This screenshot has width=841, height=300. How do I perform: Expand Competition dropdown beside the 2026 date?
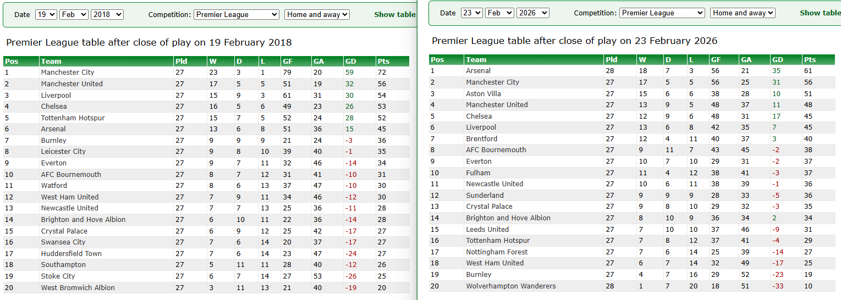(x=662, y=13)
